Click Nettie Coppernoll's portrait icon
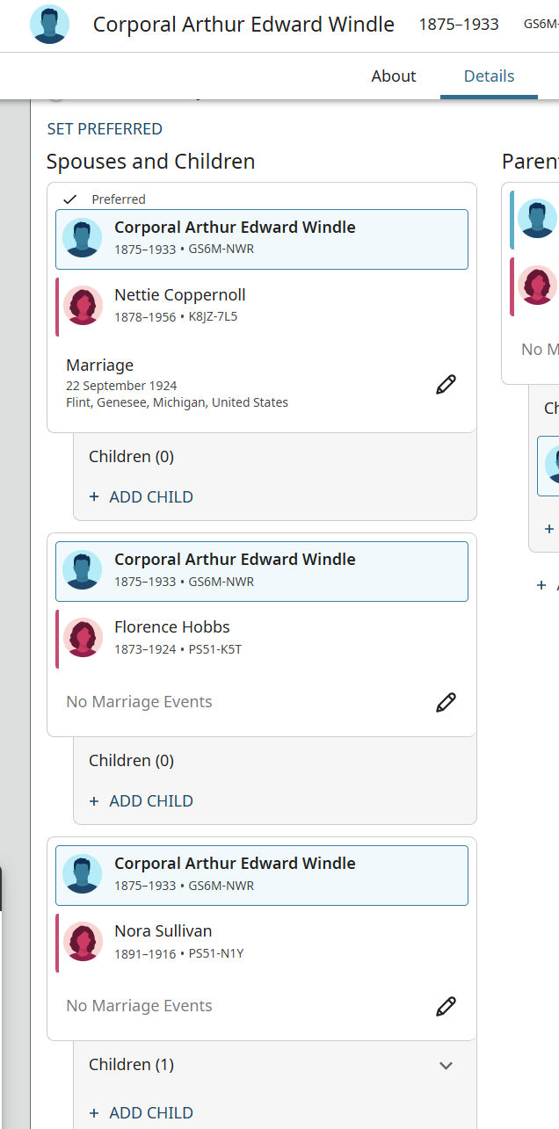This screenshot has width=559, height=1129. pos(83,306)
